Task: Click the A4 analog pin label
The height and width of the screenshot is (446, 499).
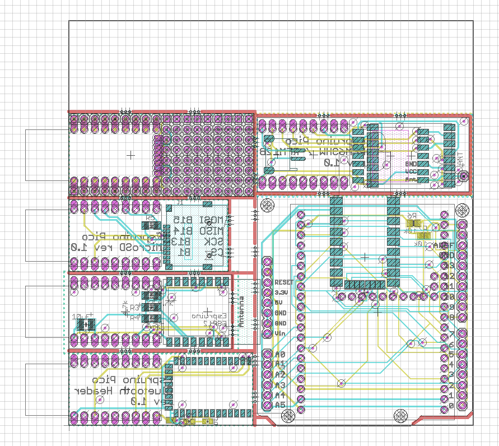Action: click(279, 395)
